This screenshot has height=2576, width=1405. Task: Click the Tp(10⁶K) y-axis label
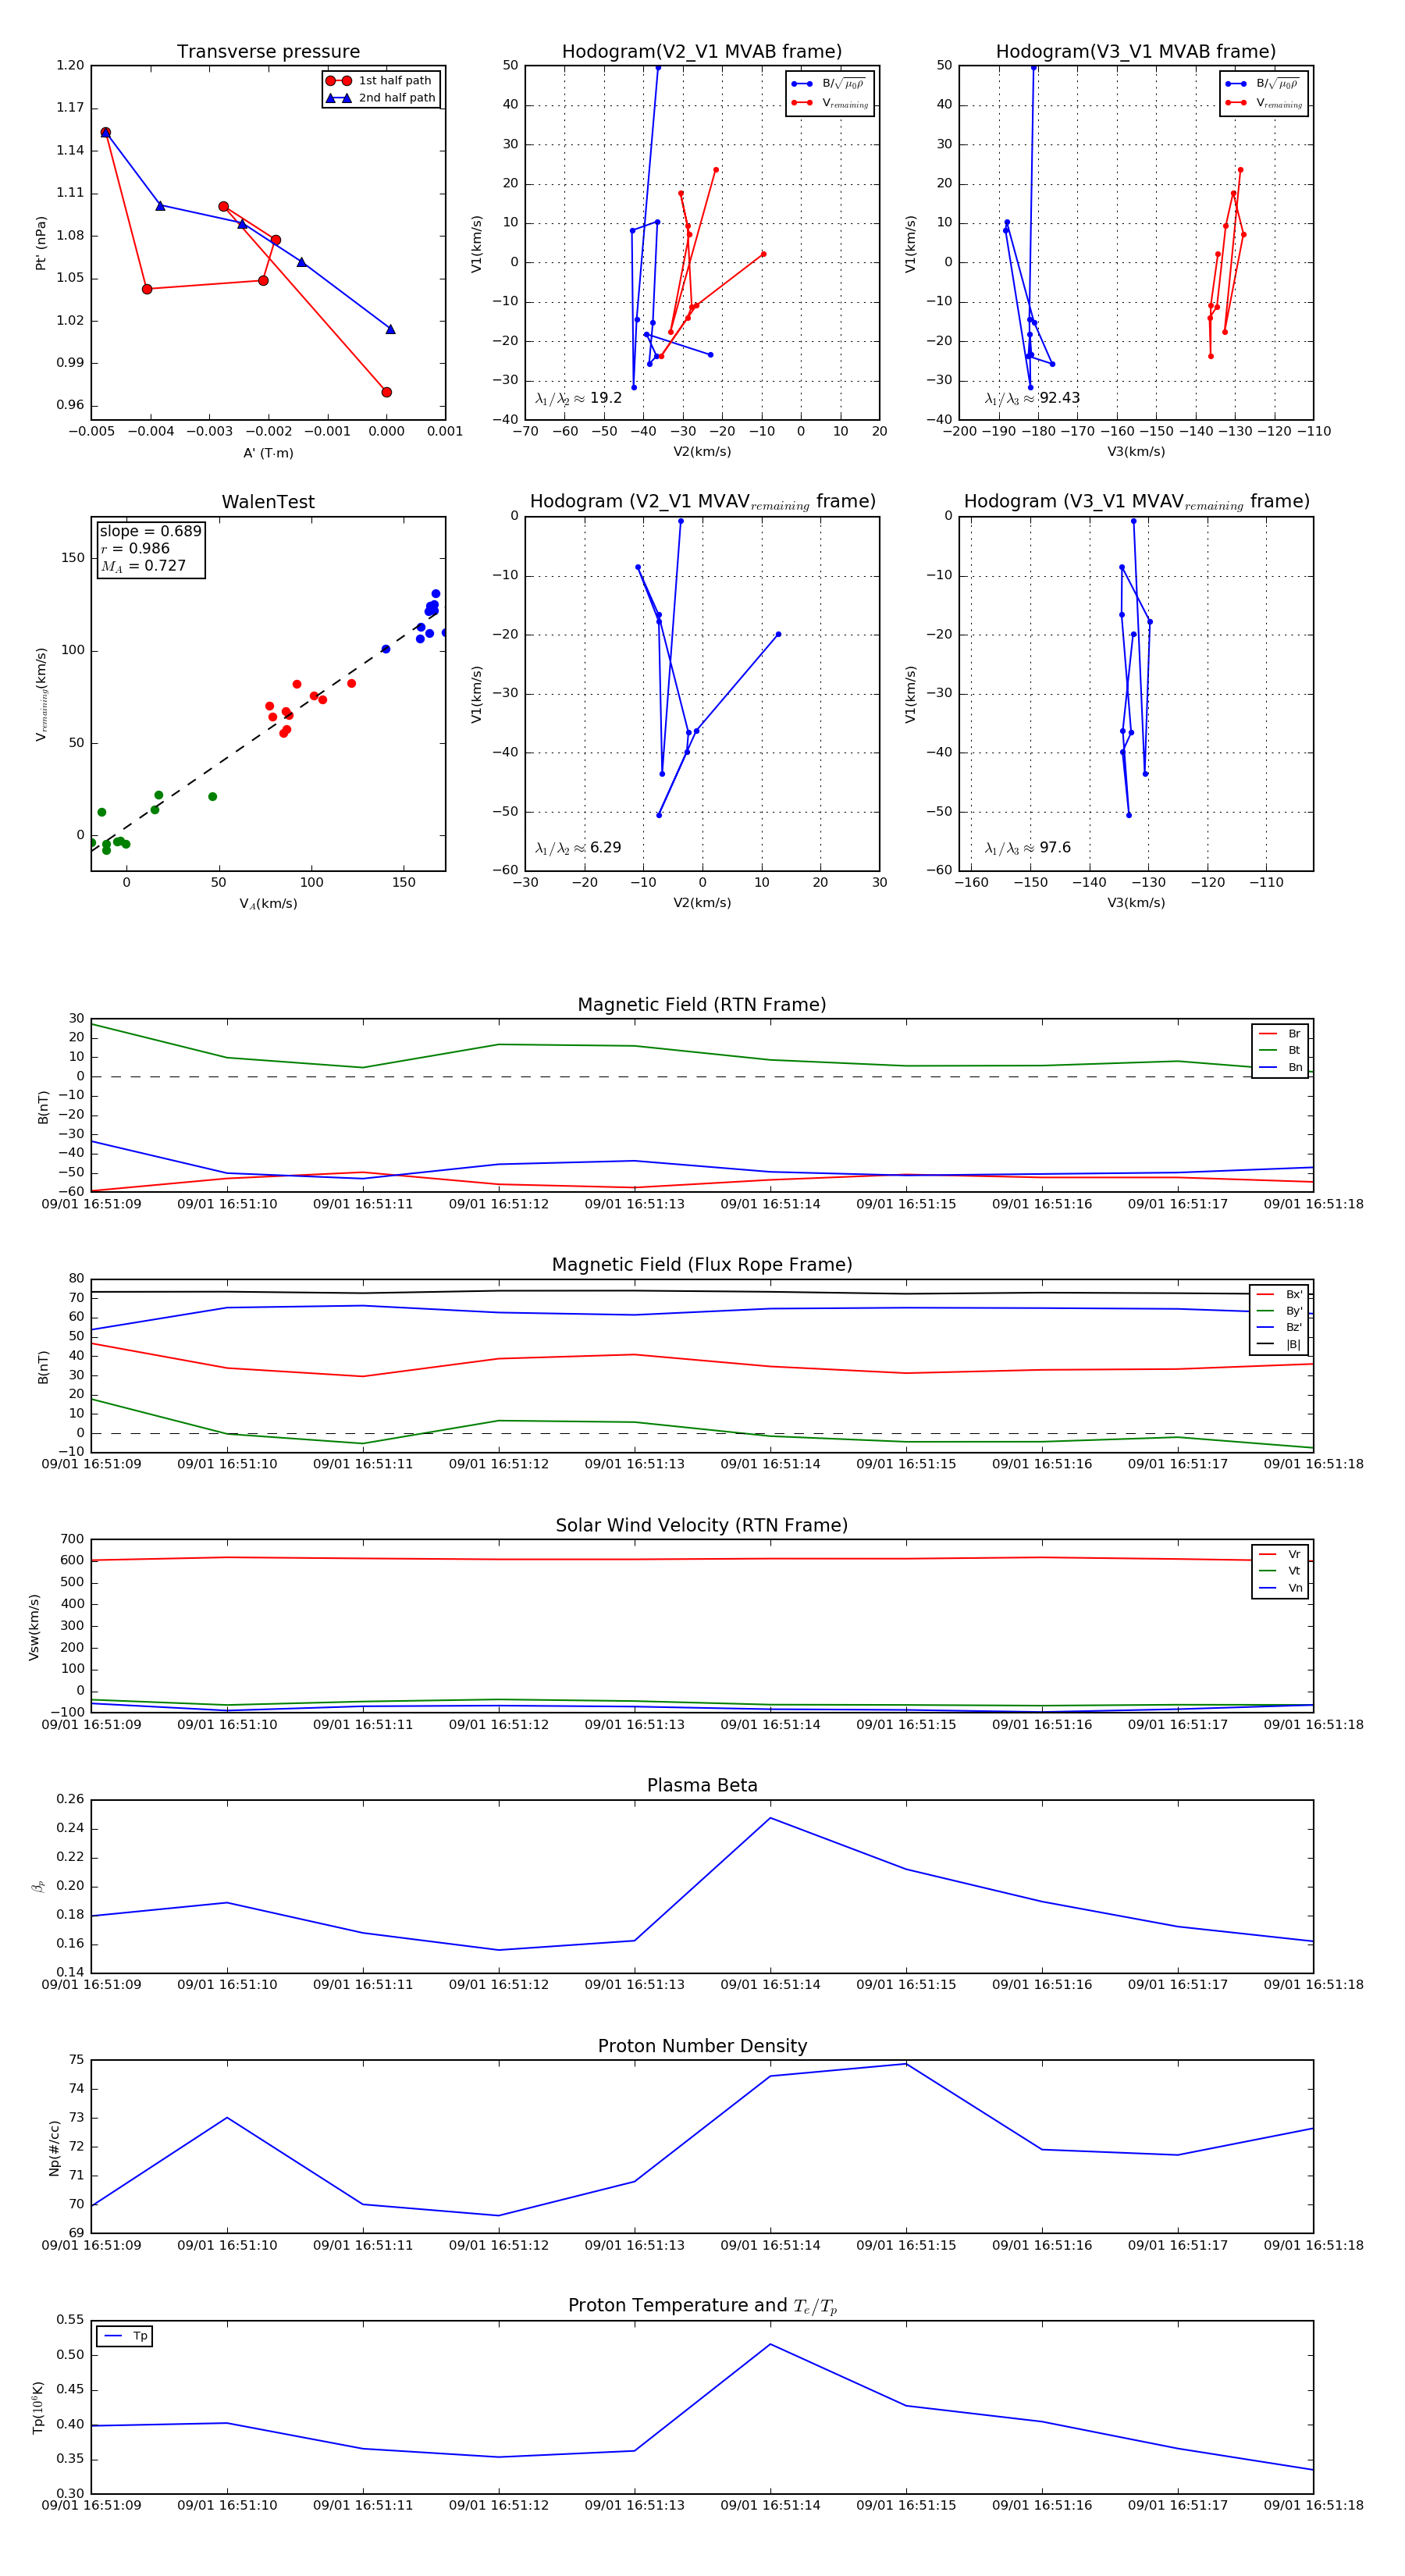point(38,2407)
